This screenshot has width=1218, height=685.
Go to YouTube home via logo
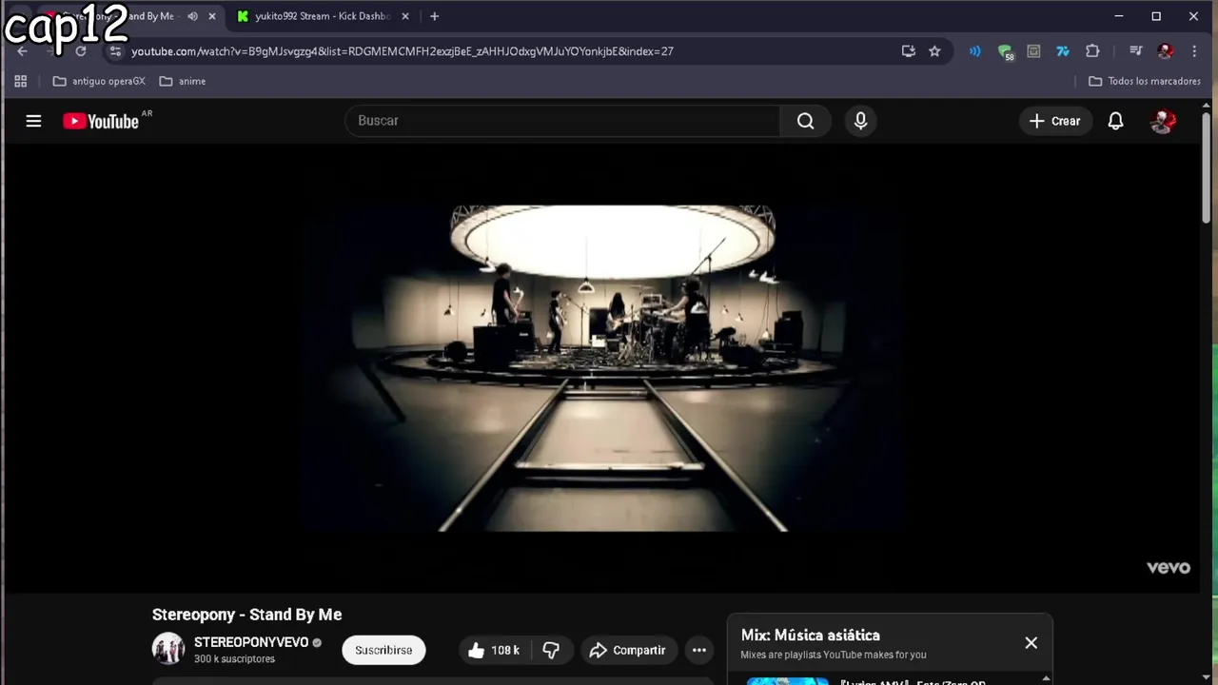coord(101,121)
